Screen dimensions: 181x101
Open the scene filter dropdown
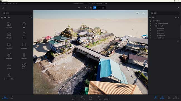pyautogui.click(x=177, y=17)
